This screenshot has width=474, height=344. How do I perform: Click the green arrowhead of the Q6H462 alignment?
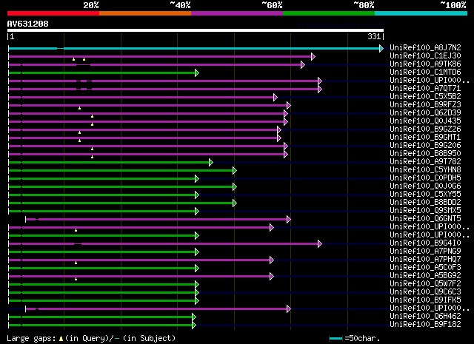[194, 317]
